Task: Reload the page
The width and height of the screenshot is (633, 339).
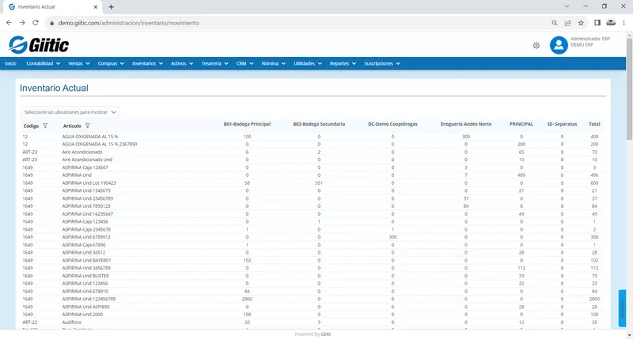Action: (36, 23)
